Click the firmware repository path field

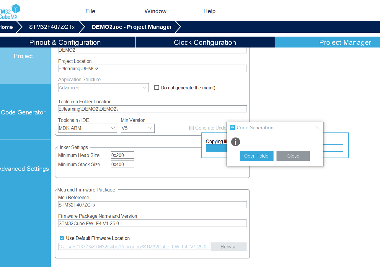tap(134, 247)
